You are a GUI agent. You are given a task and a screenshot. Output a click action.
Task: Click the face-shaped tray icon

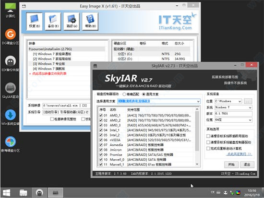pos(226,192)
